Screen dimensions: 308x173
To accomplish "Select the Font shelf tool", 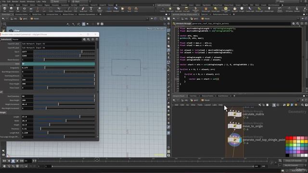I will click(x=91, y=9).
